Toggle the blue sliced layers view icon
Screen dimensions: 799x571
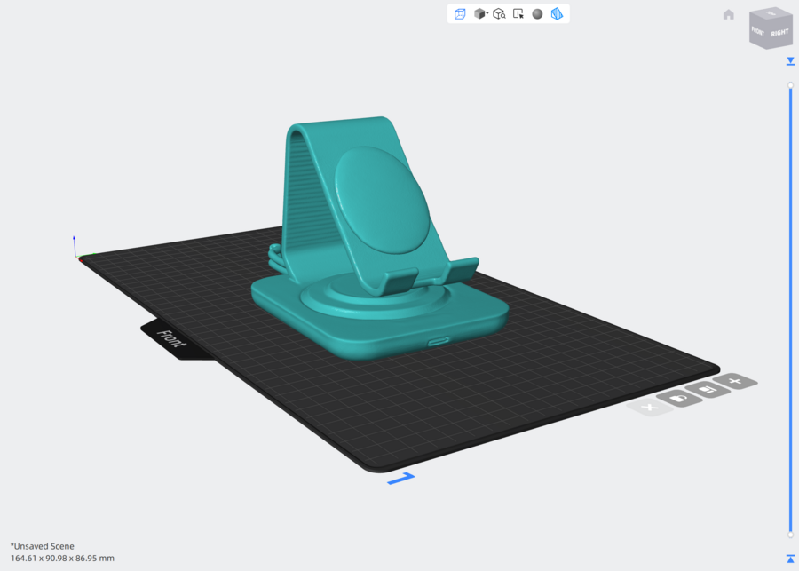(557, 14)
